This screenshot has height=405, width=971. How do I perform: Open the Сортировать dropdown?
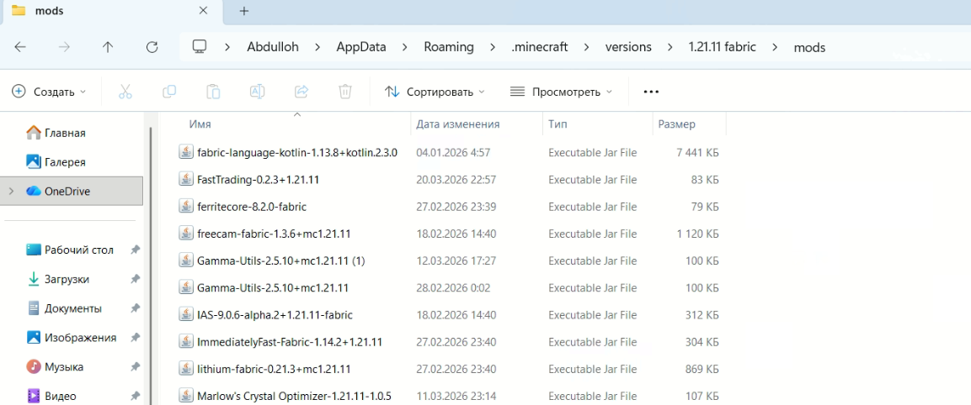(x=435, y=92)
